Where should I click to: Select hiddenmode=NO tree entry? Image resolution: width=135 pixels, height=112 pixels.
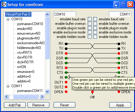tap(29, 48)
